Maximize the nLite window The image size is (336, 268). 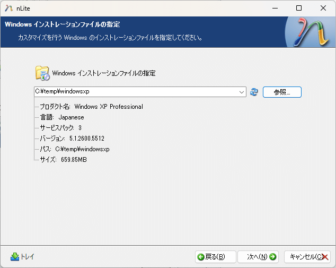coord(299,8)
